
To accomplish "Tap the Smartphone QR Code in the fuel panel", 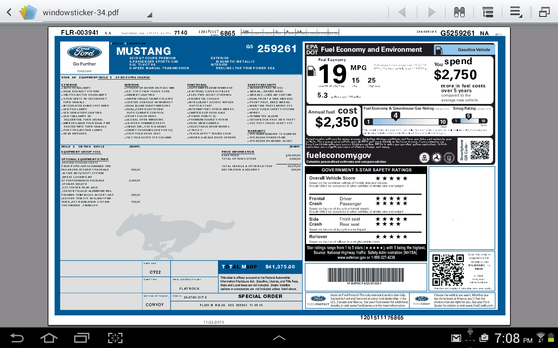I will 480,150.
